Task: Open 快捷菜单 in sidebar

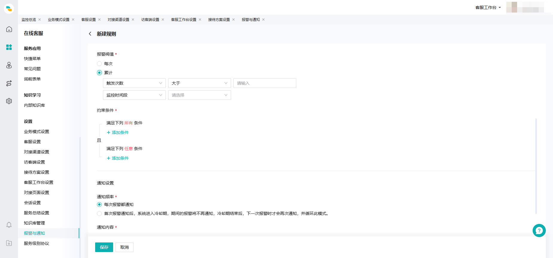Action: (x=32, y=59)
